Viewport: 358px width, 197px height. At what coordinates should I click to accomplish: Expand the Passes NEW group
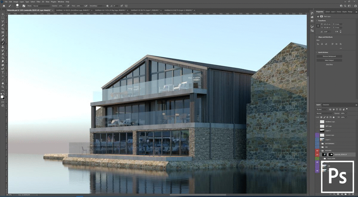coord(322,158)
